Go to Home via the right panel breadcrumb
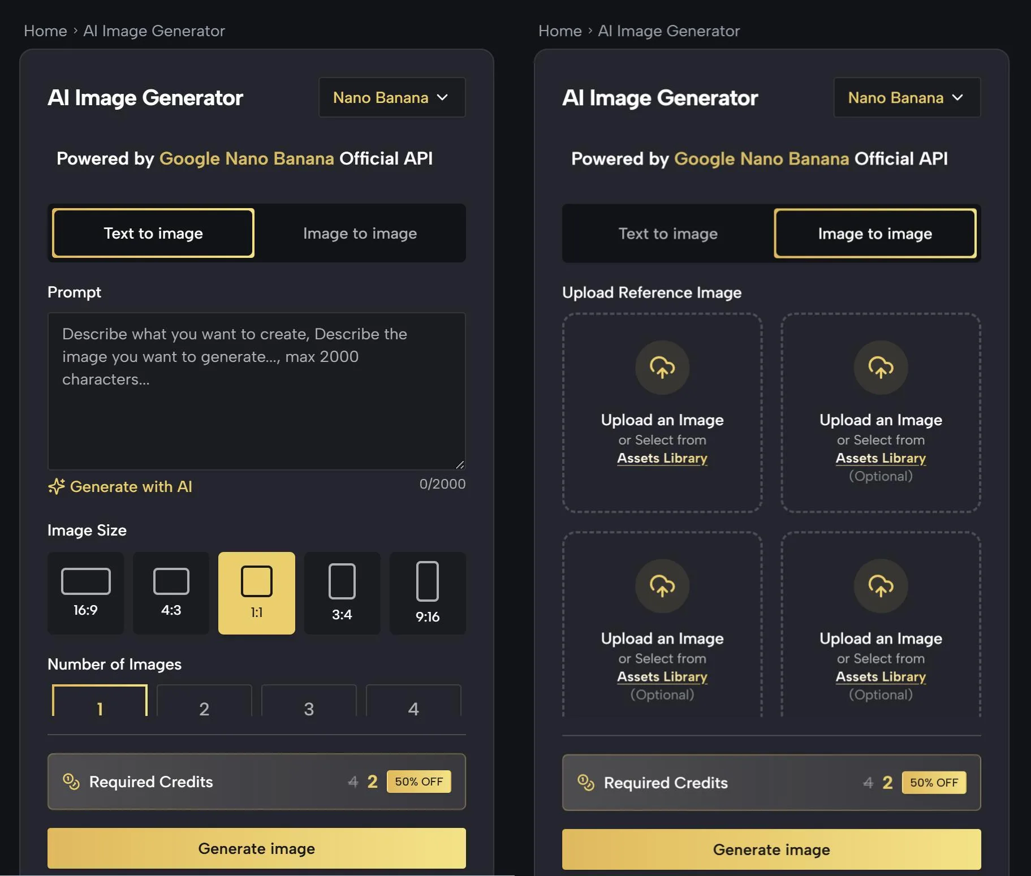The width and height of the screenshot is (1031, 876). tap(560, 31)
